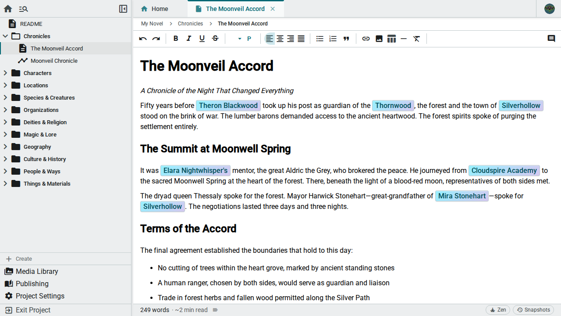The height and width of the screenshot is (316, 561).
Task: Expand the chevron beside Organizations
Action: [5, 110]
